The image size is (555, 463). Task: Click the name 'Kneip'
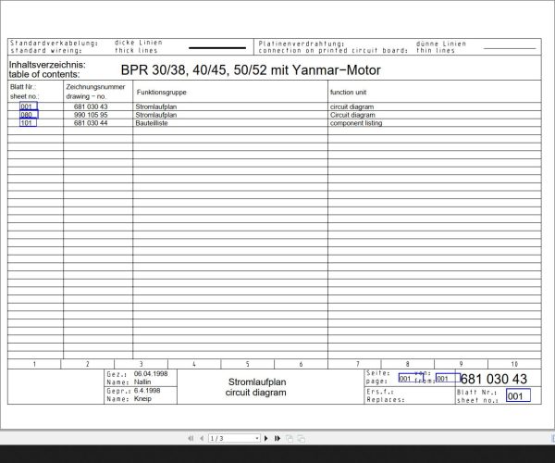[142, 398]
